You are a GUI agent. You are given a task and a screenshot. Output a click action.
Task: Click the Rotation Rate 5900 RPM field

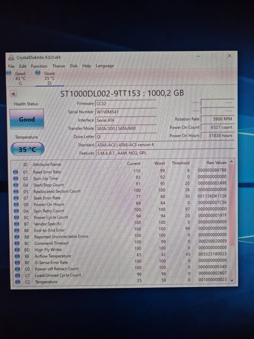(x=217, y=119)
